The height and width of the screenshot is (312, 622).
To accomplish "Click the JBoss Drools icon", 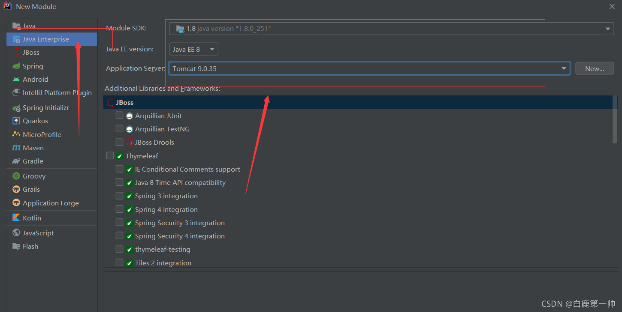I will (x=130, y=143).
